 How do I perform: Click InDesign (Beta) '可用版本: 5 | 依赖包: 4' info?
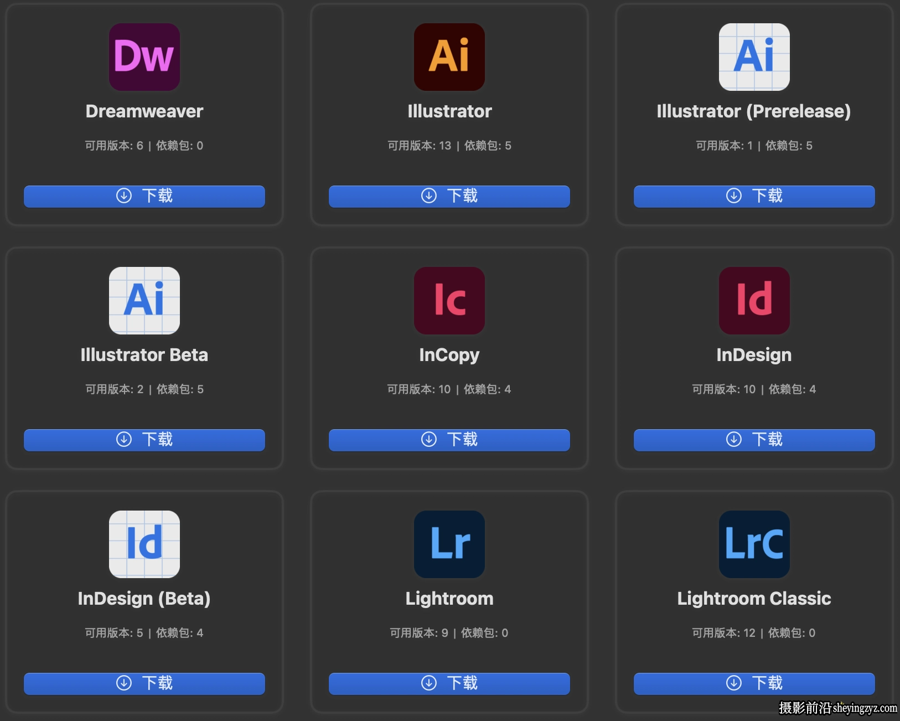pyautogui.click(x=144, y=633)
